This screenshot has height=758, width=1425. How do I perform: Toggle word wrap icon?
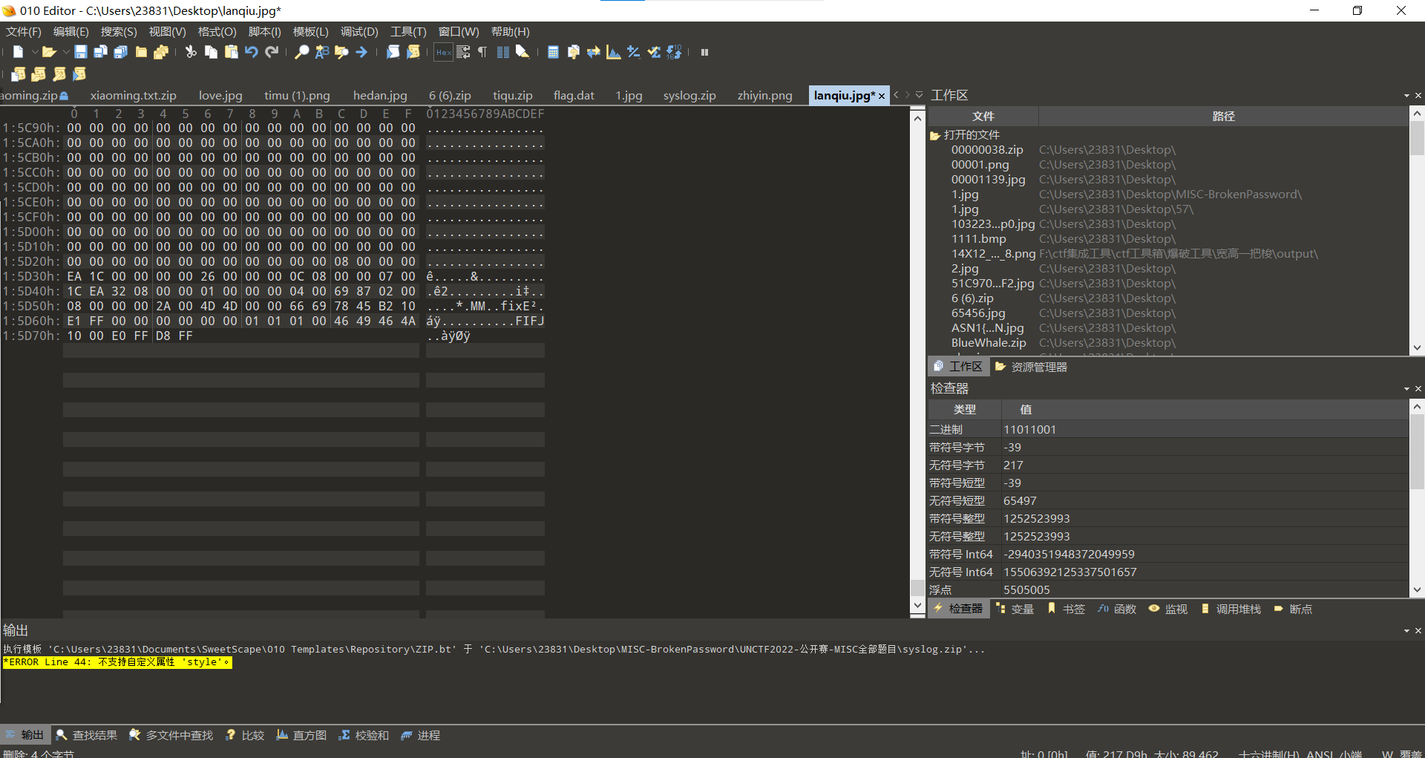[x=463, y=52]
